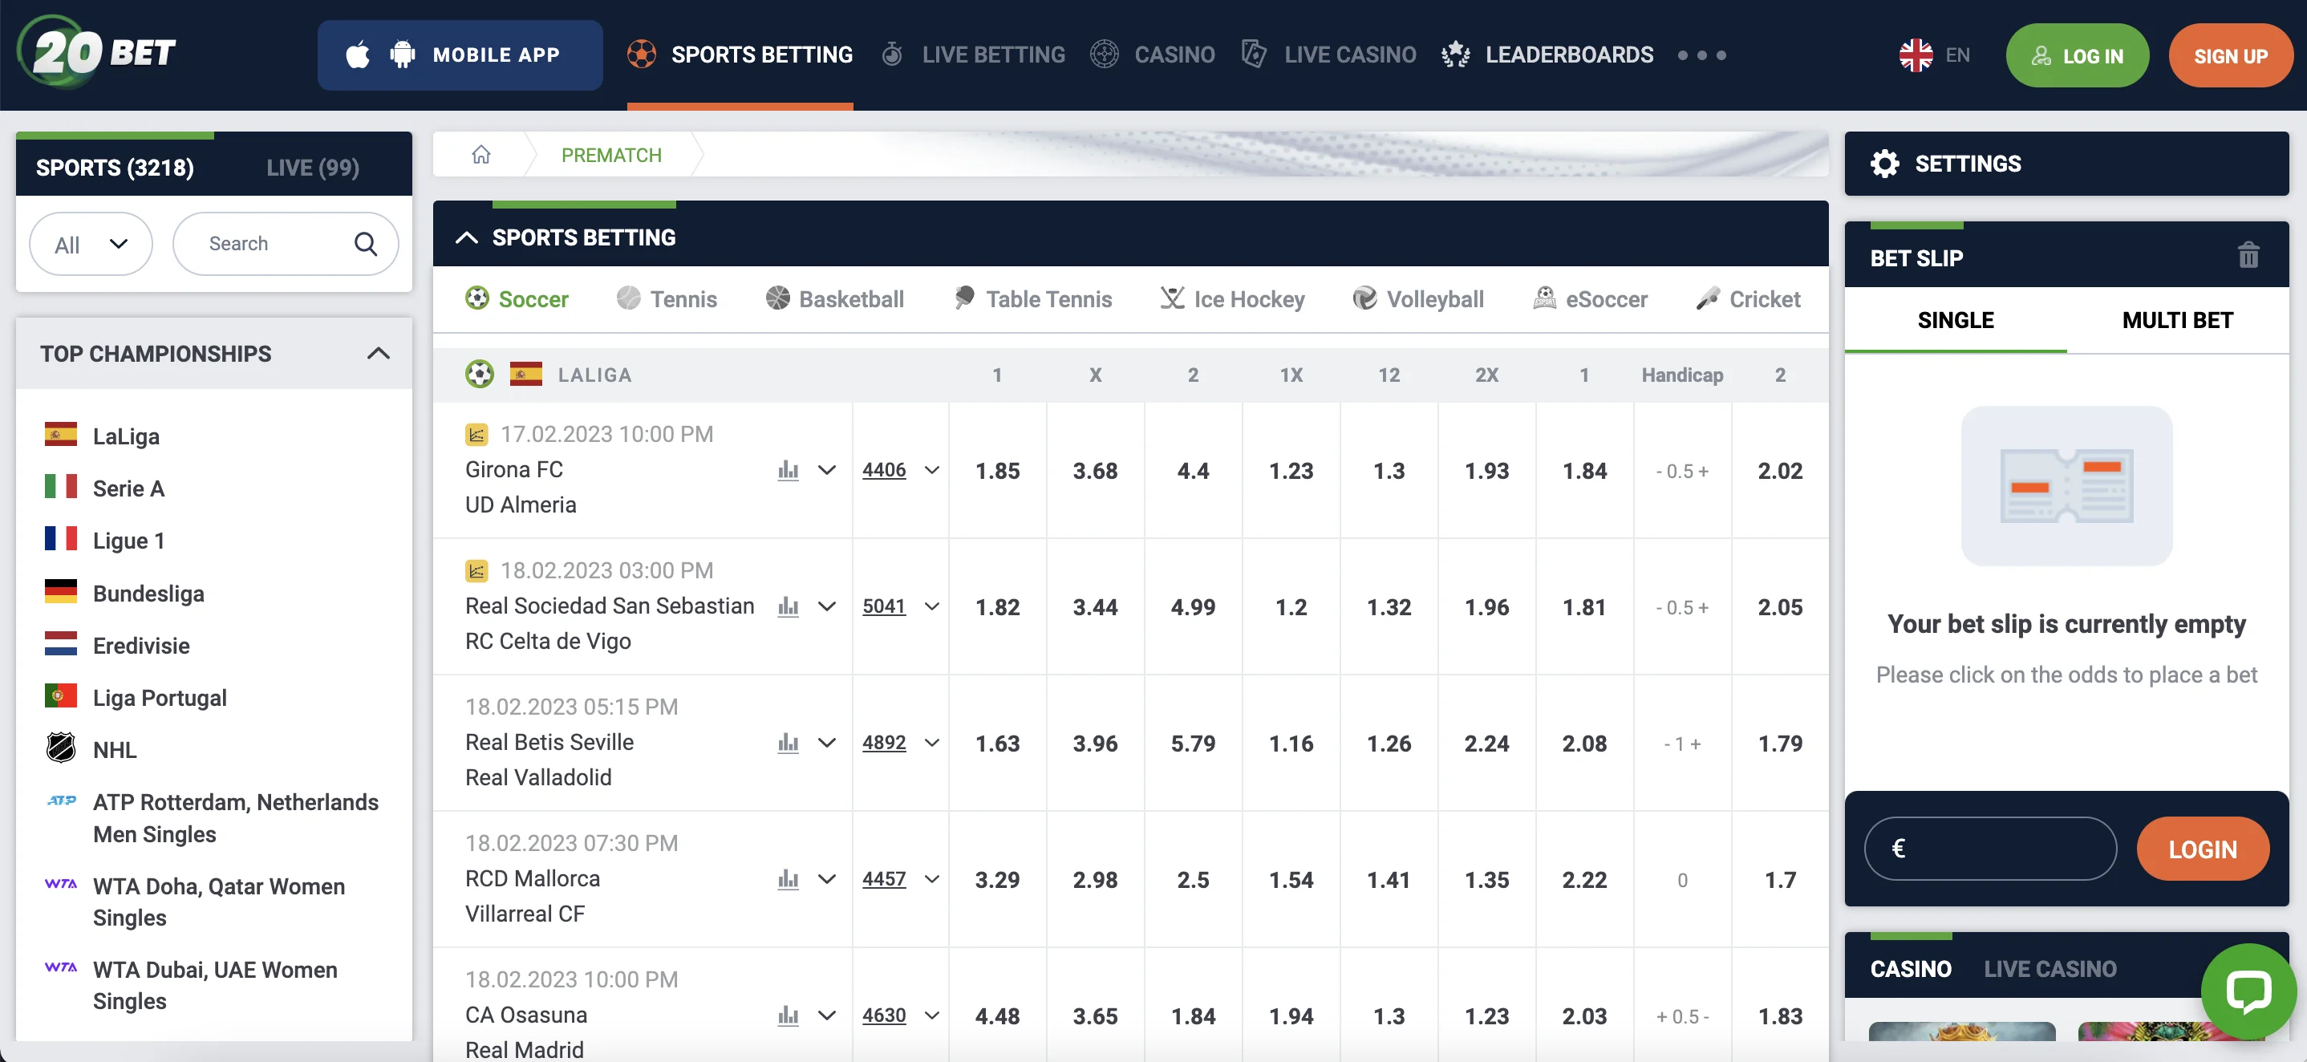Open stats chart for Girona FC match
Screen dimensions: 2307x1062
pos(788,470)
